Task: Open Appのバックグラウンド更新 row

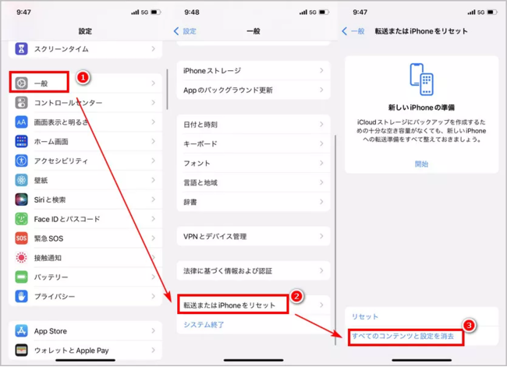Action: [253, 90]
